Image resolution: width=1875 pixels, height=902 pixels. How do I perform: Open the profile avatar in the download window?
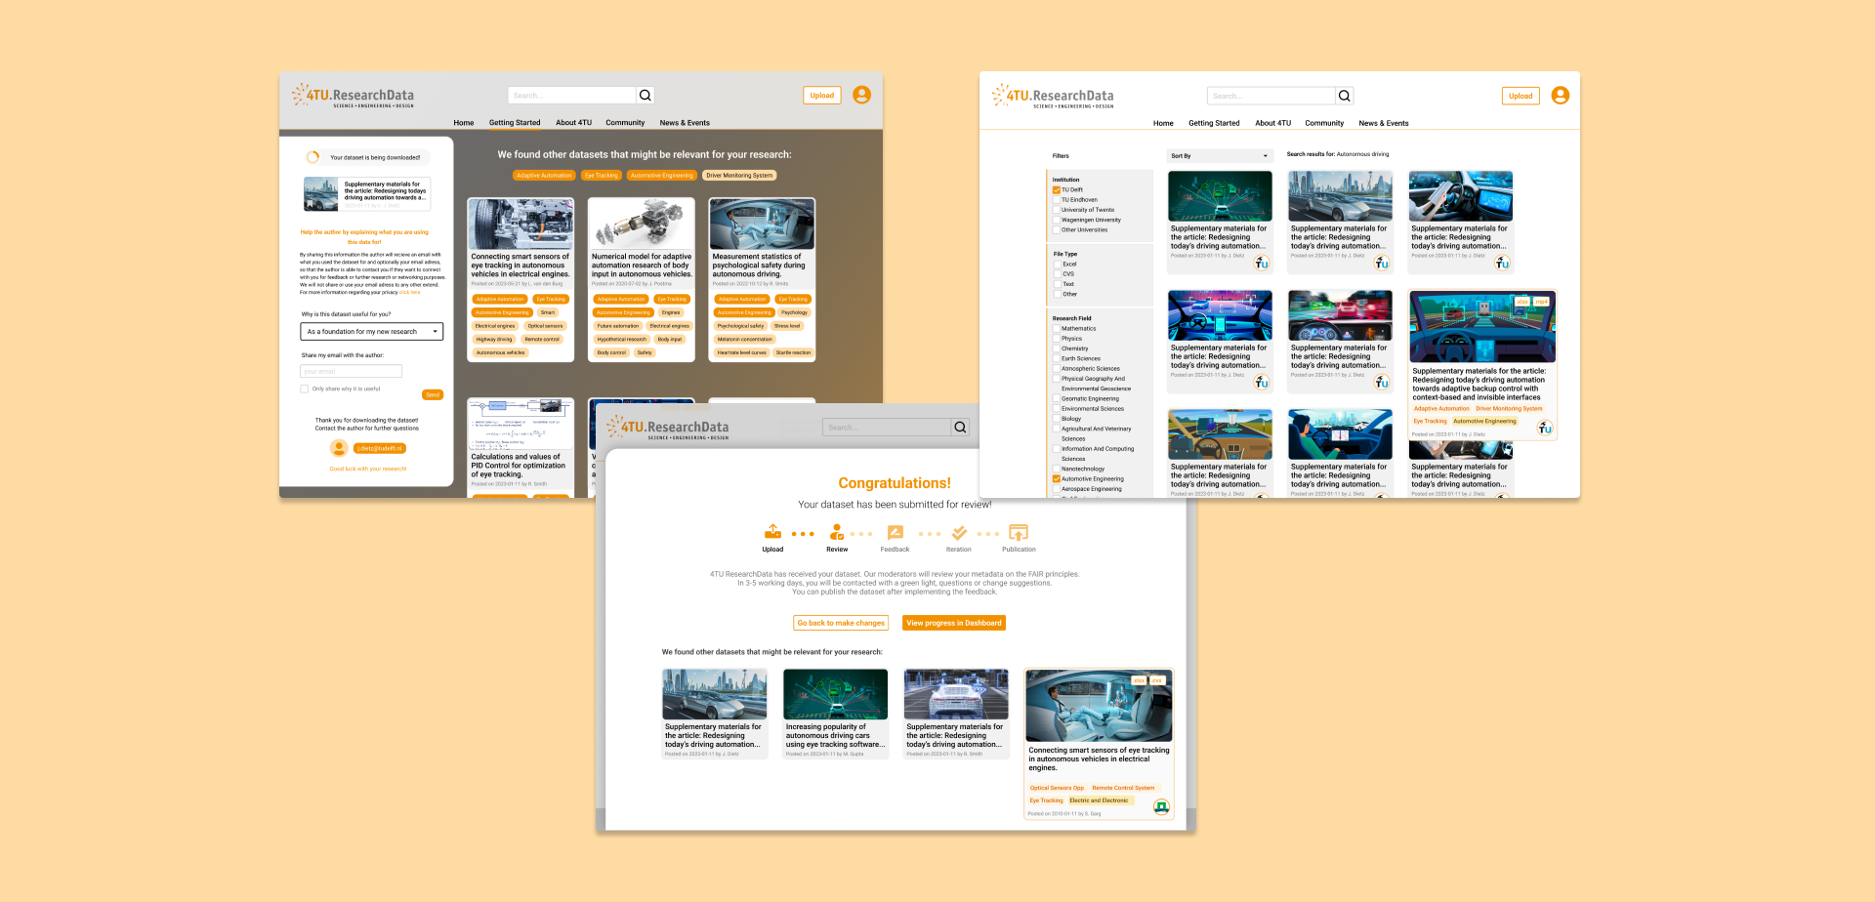pos(861,95)
